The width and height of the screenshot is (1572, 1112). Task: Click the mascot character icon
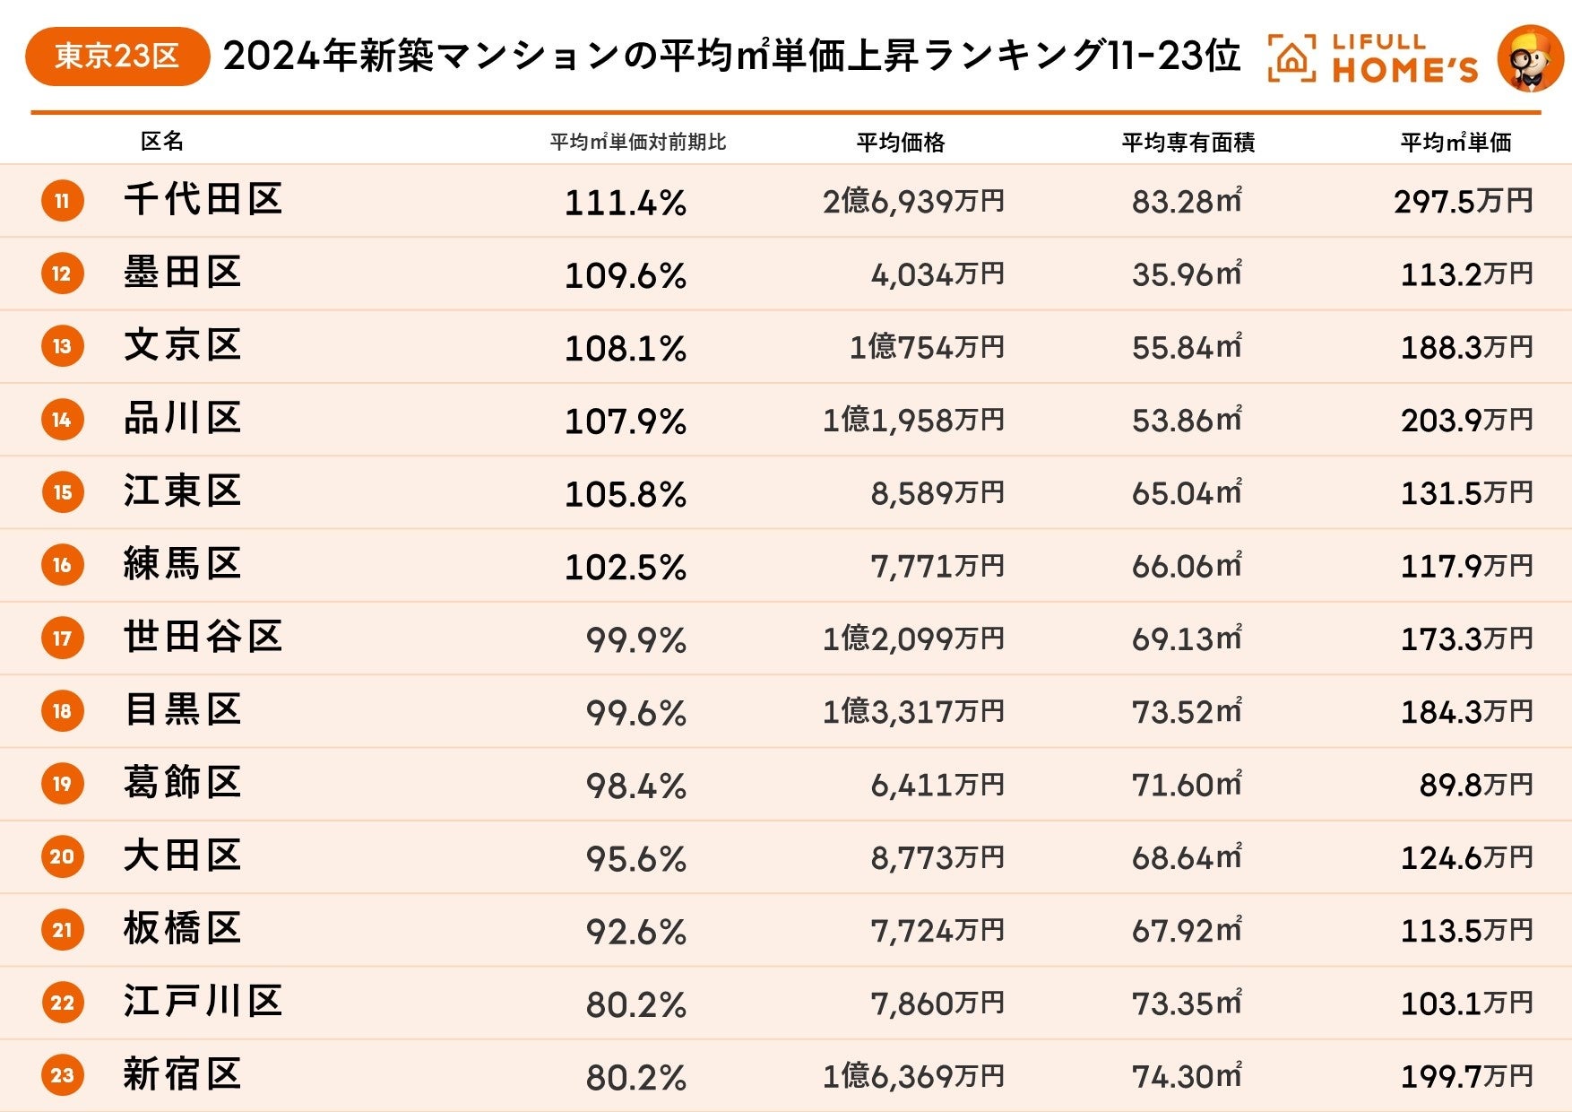(x=1530, y=59)
